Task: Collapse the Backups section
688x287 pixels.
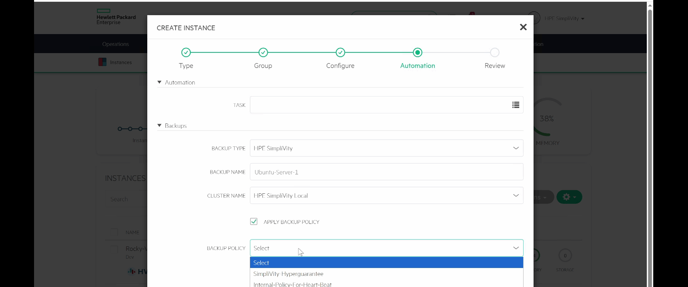Action: [159, 126]
